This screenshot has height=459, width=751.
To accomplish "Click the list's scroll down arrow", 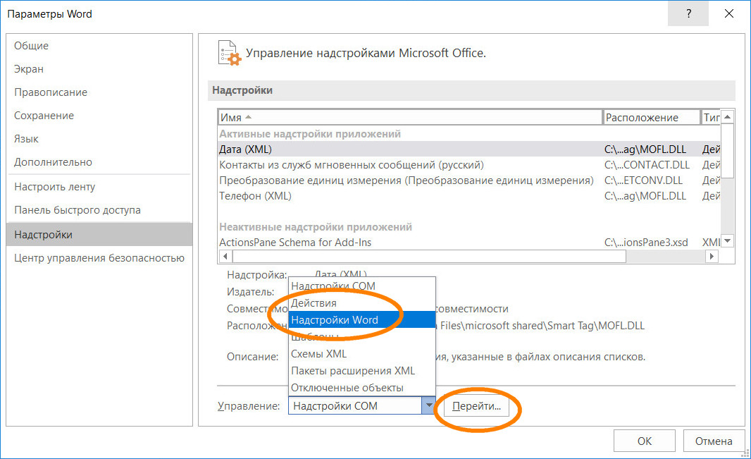I will [x=727, y=241].
